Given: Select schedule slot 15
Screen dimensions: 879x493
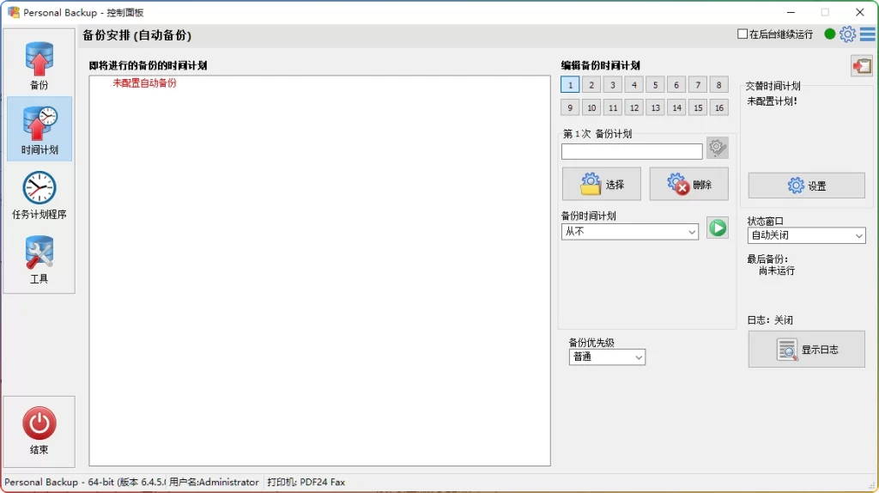Looking at the screenshot, I should 698,107.
